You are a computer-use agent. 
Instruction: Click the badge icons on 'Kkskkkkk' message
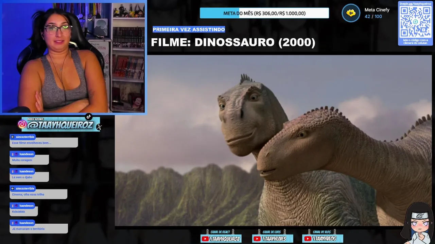(x=15, y=206)
